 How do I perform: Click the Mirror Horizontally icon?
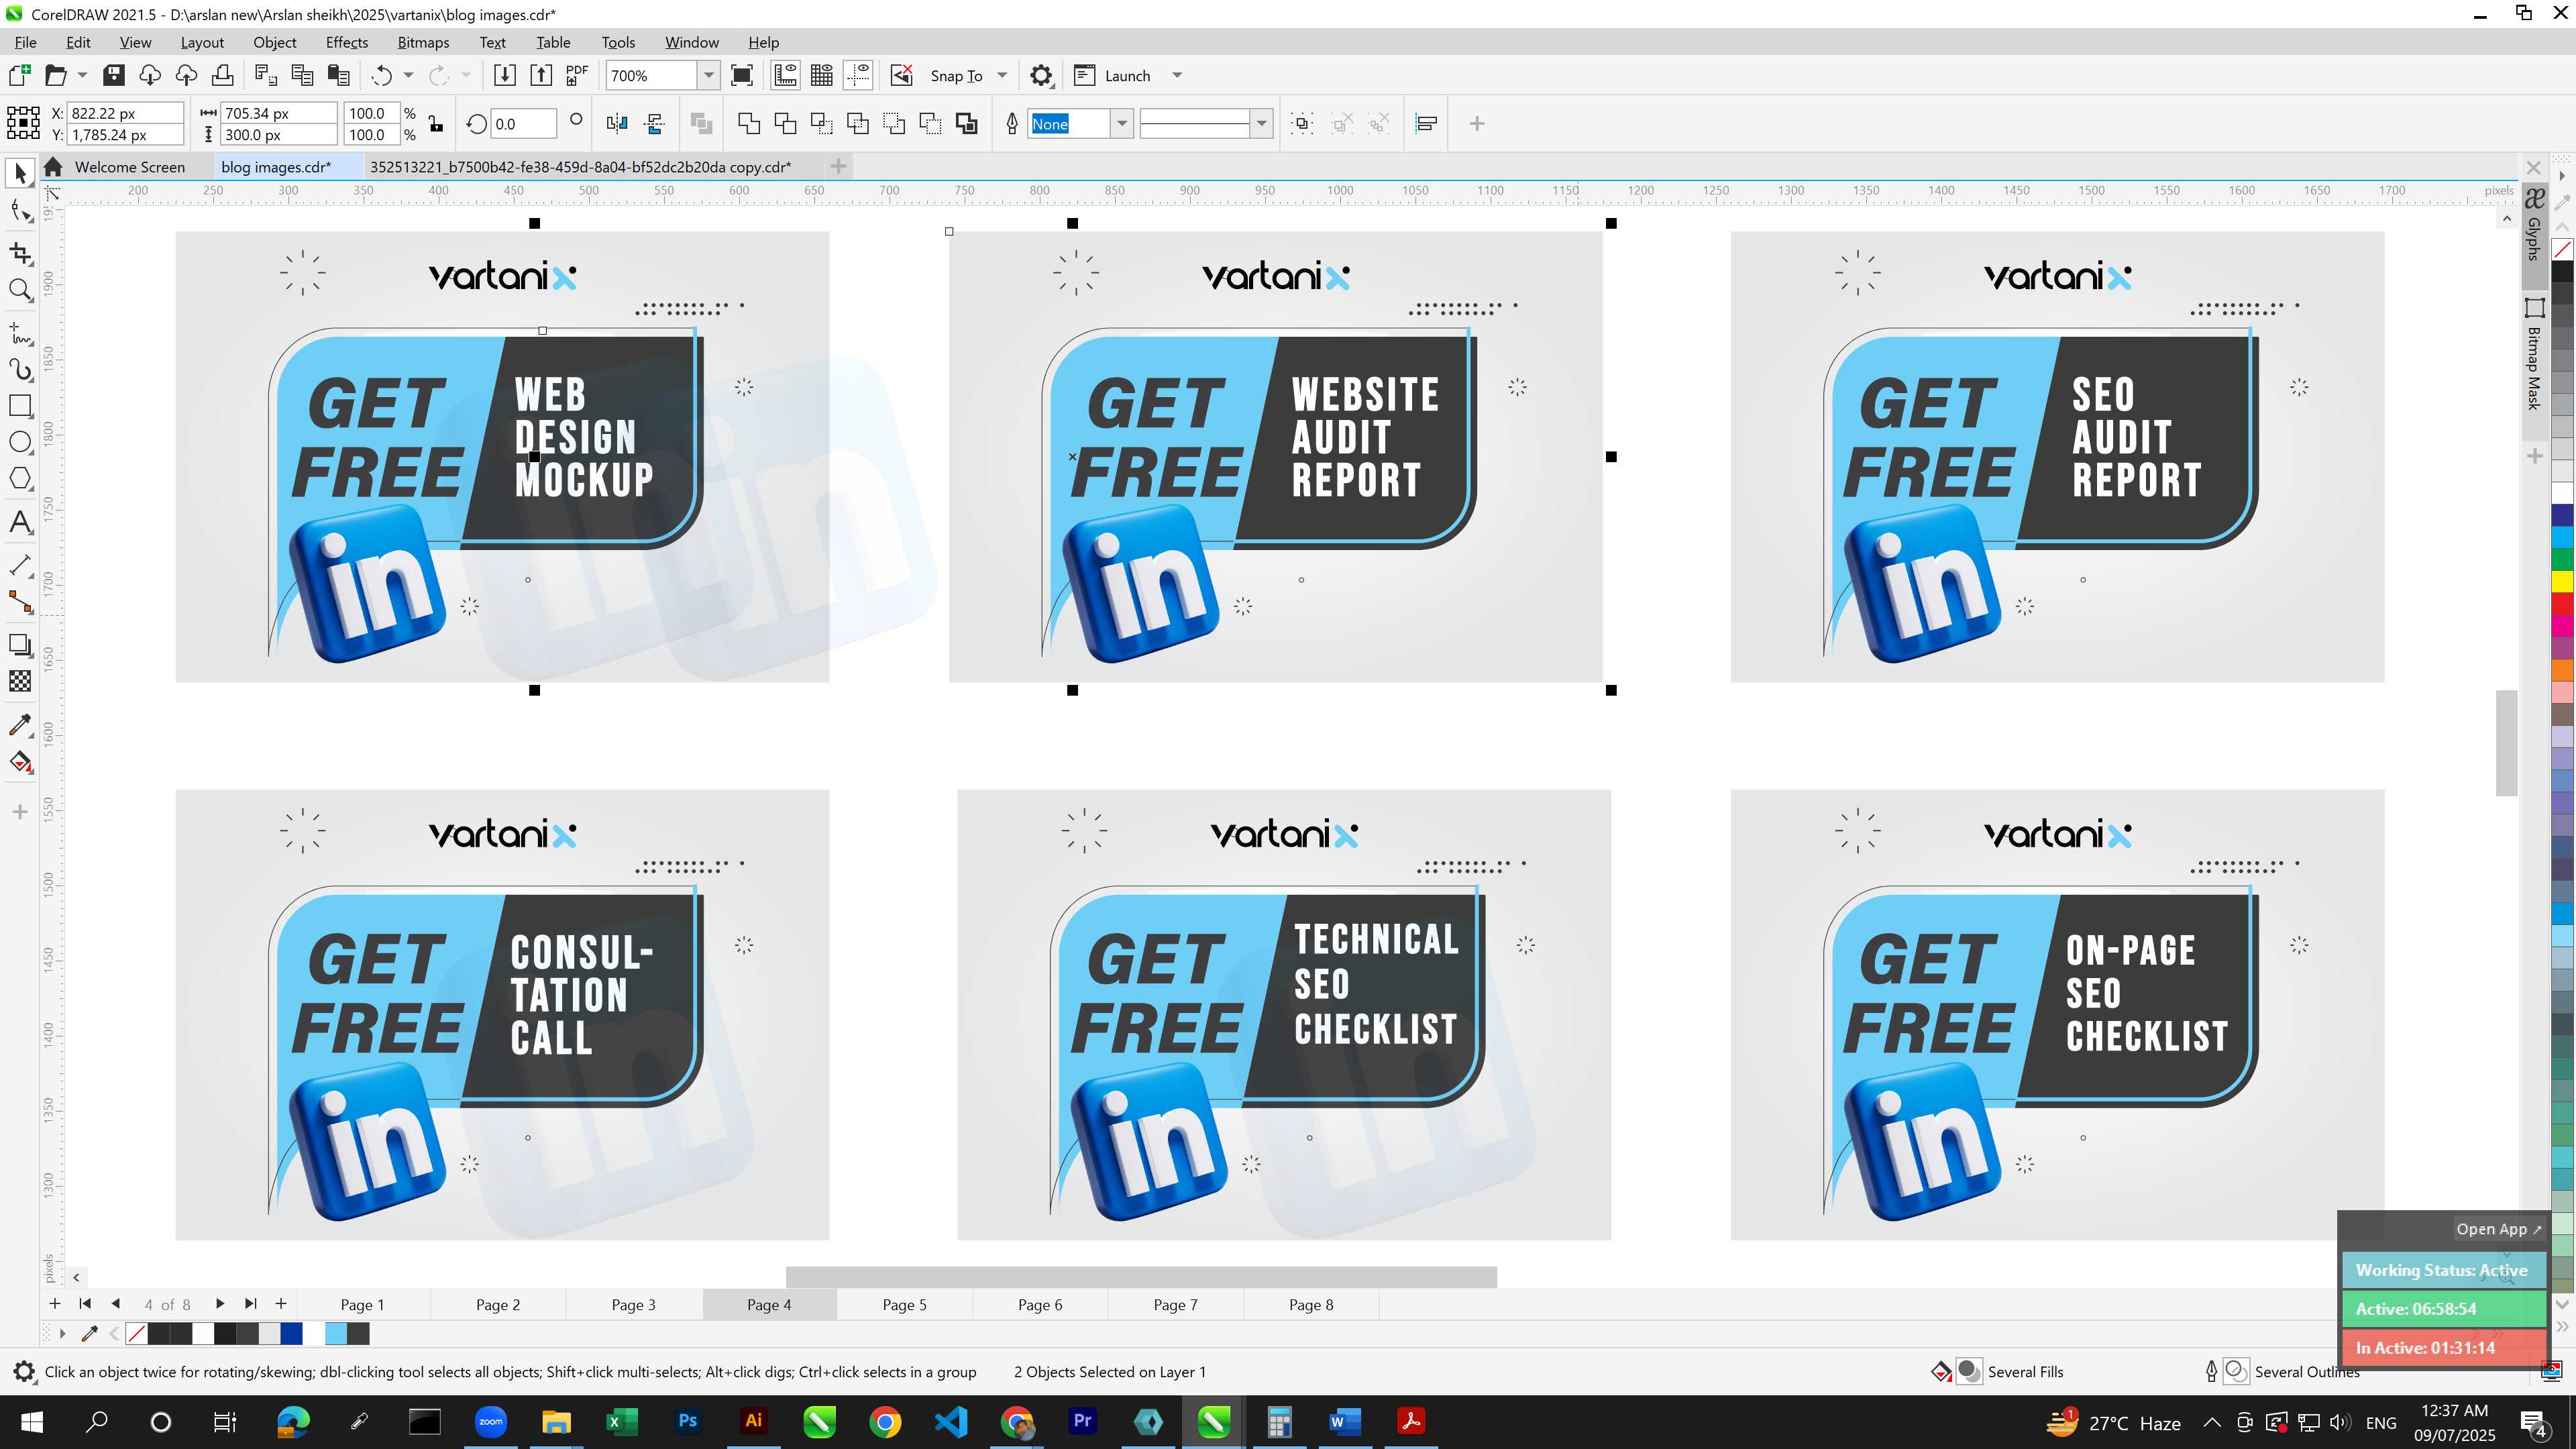pyautogui.click(x=617, y=123)
